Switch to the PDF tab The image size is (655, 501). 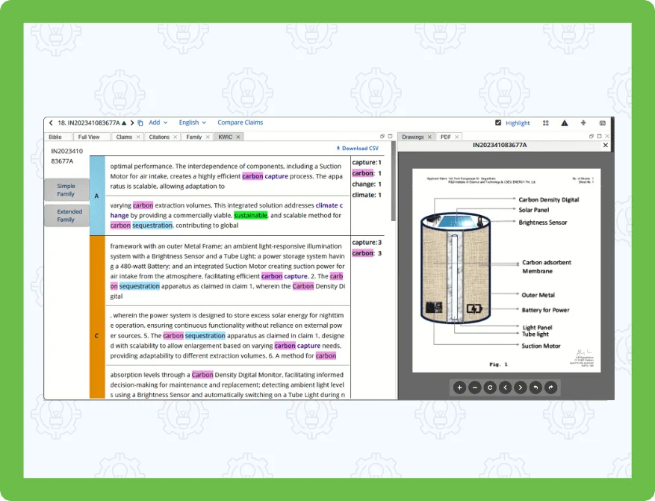(x=446, y=137)
